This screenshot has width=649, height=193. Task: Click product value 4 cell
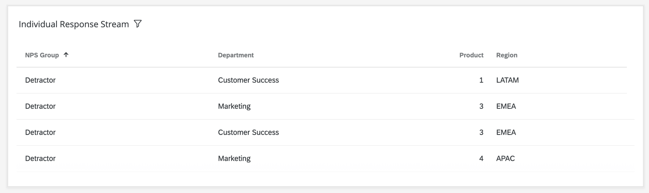(481, 159)
